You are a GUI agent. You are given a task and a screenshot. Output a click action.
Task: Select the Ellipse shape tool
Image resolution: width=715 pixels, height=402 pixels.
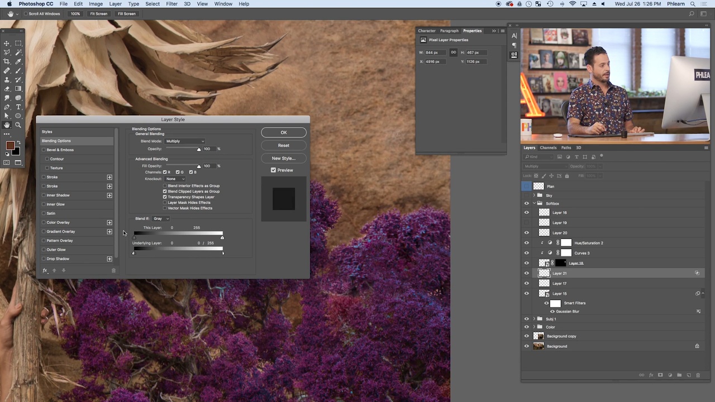(18, 116)
